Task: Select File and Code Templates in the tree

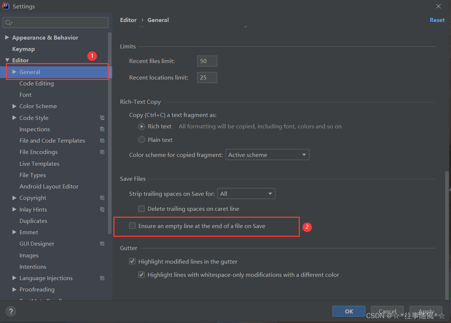Action: [x=52, y=140]
